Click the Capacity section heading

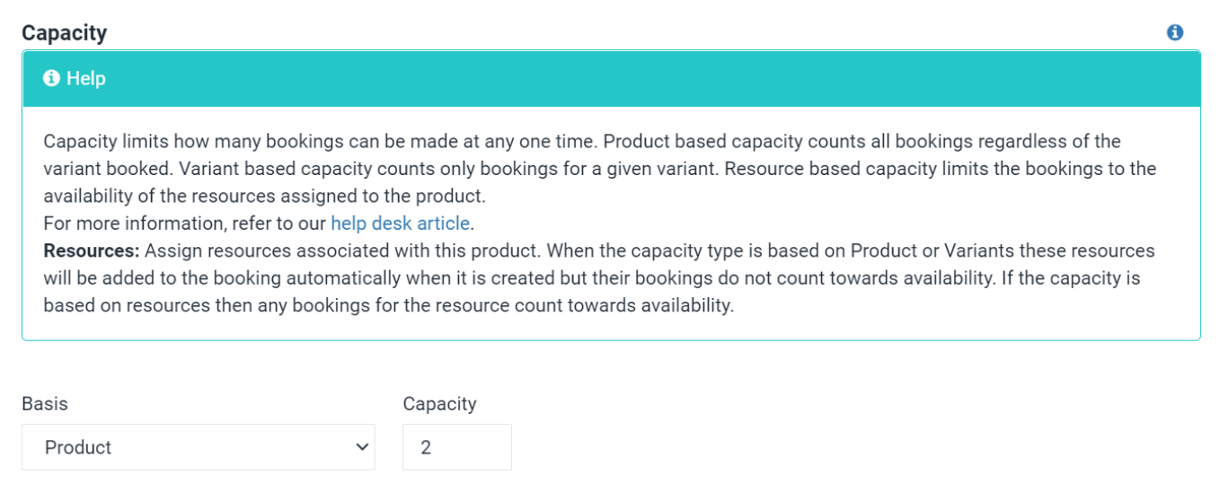tap(64, 33)
